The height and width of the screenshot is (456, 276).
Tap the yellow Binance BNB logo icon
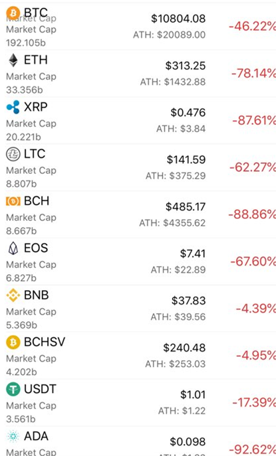tap(13, 295)
